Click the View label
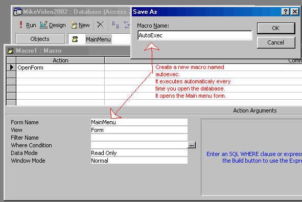302x202 pixels. pos(16,130)
